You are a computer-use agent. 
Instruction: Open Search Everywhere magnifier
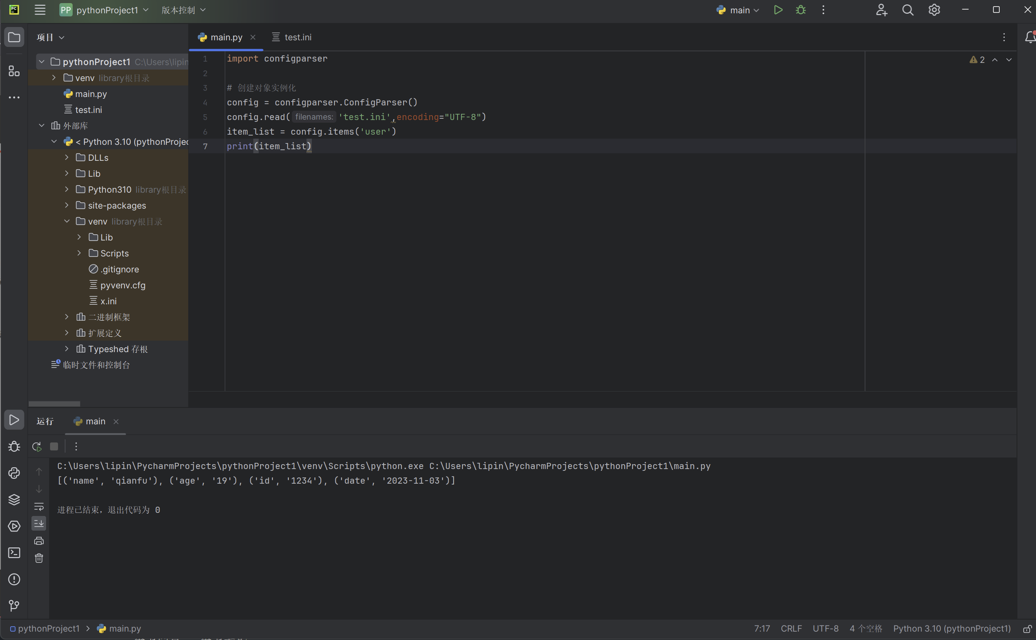(x=908, y=10)
